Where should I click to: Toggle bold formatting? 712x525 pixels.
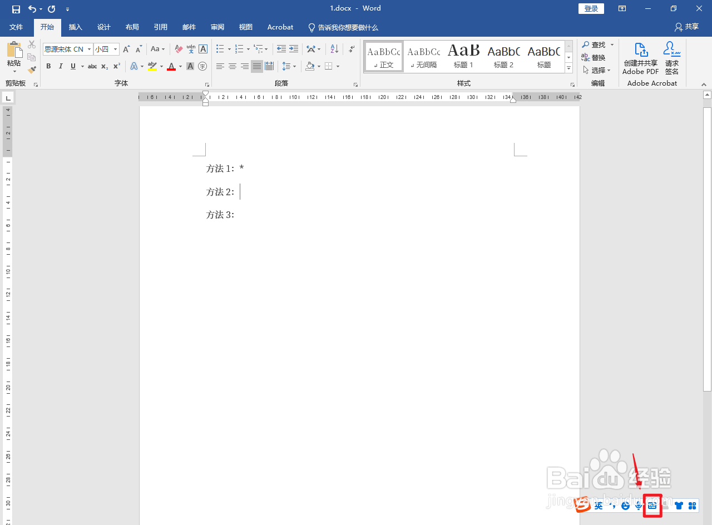pyautogui.click(x=48, y=66)
